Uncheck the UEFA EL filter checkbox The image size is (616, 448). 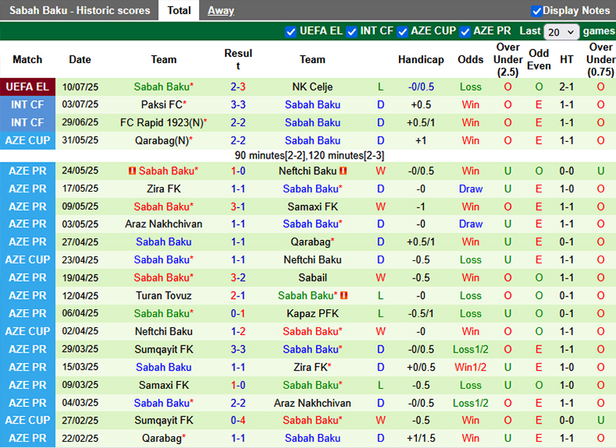pos(291,32)
